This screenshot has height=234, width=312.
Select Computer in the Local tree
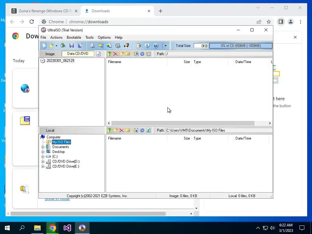click(53, 137)
